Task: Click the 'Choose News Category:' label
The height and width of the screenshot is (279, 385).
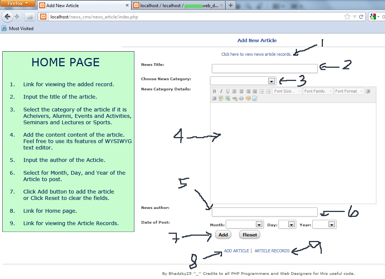Action: click(x=166, y=79)
